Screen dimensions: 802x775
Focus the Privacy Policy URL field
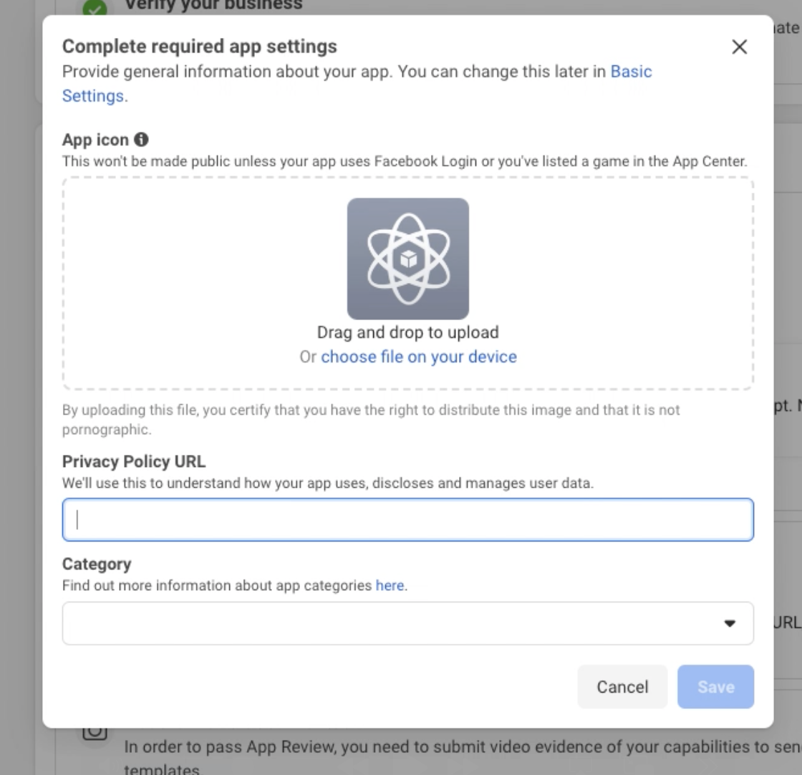point(407,520)
